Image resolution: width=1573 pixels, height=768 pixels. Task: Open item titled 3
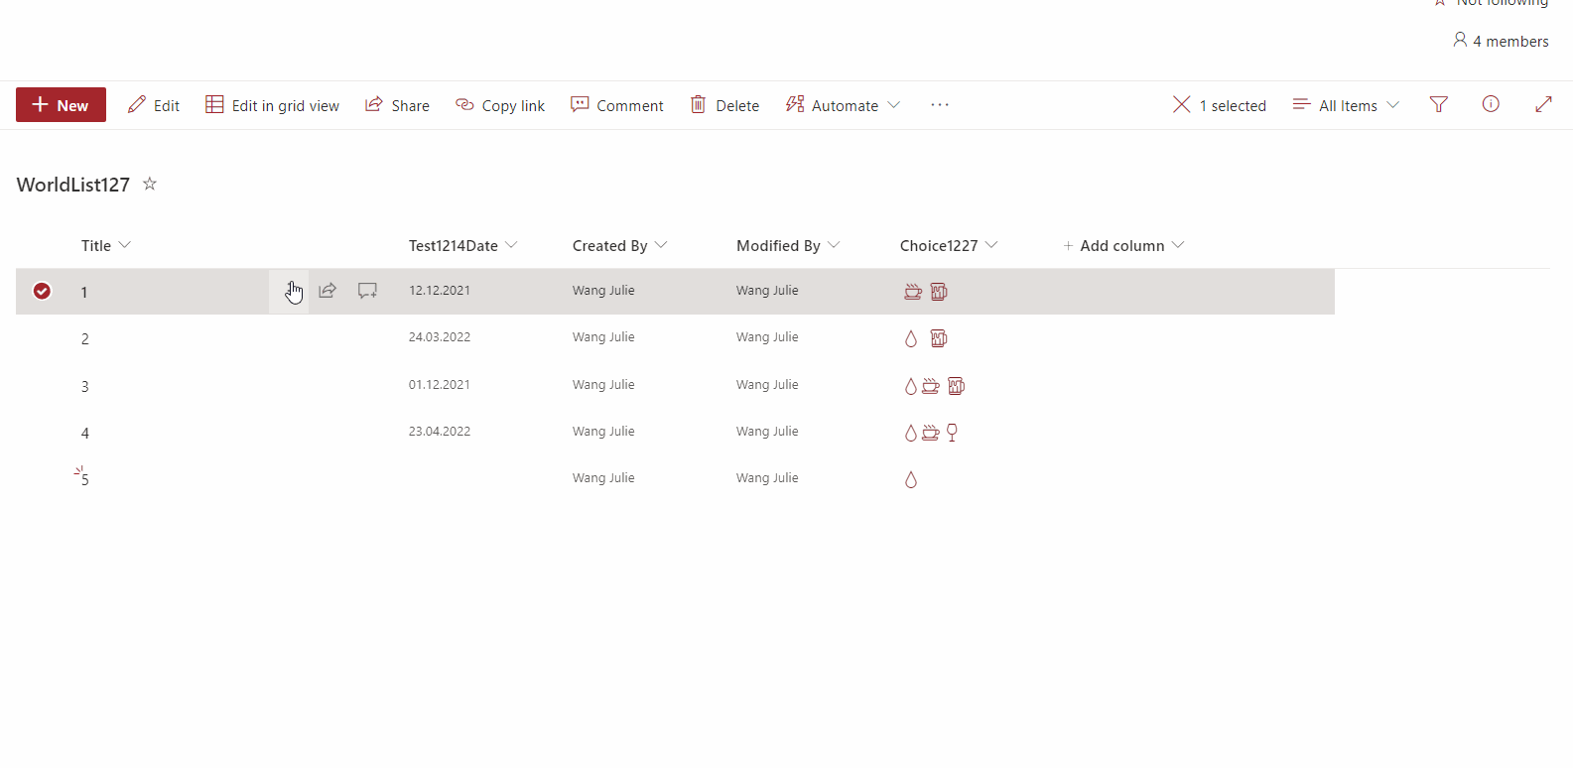click(x=85, y=386)
